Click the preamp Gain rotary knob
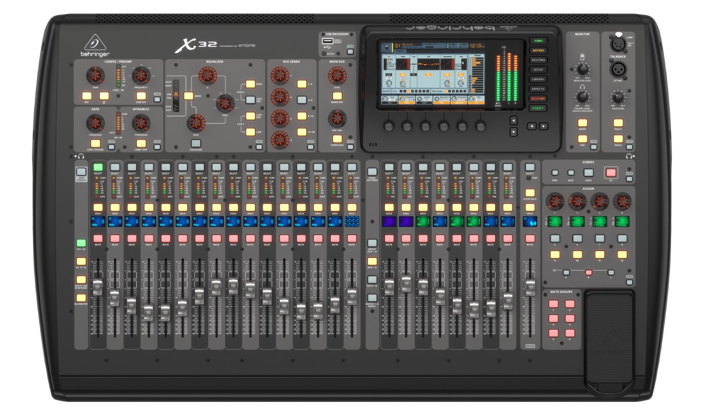 (95, 76)
